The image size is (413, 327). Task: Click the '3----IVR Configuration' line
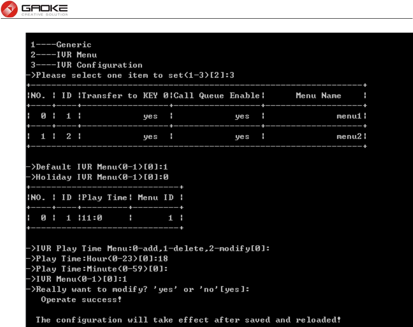coord(87,65)
